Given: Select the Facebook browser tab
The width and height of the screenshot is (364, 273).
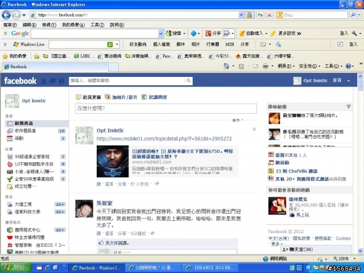Looking at the screenshot, I should pyautogui.click(x=55, y=67).
